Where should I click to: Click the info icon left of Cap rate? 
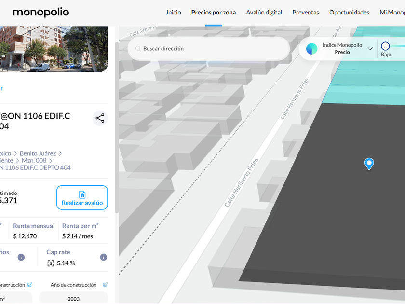coord(21,257)
